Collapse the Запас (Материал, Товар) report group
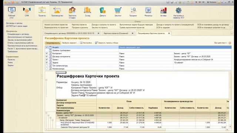237x133 pixels. (53, 120)
